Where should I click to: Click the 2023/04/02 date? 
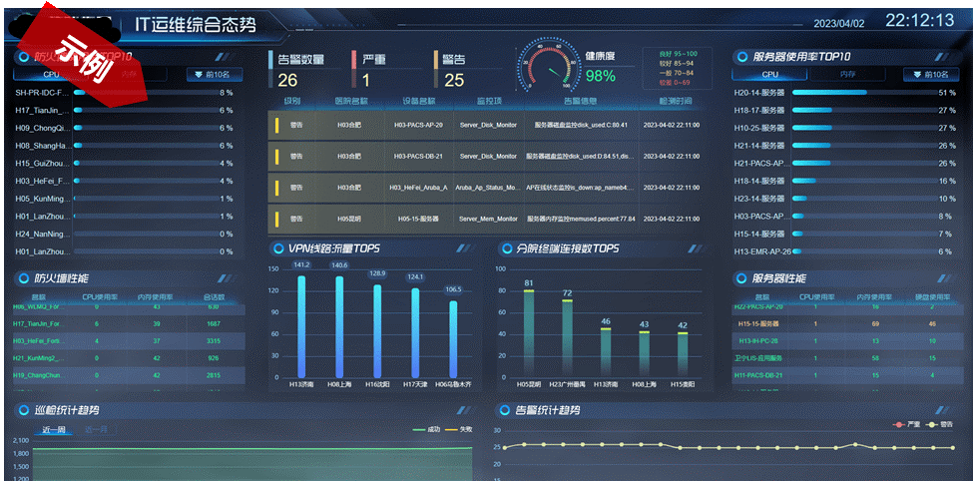click(x=839, y=24)
